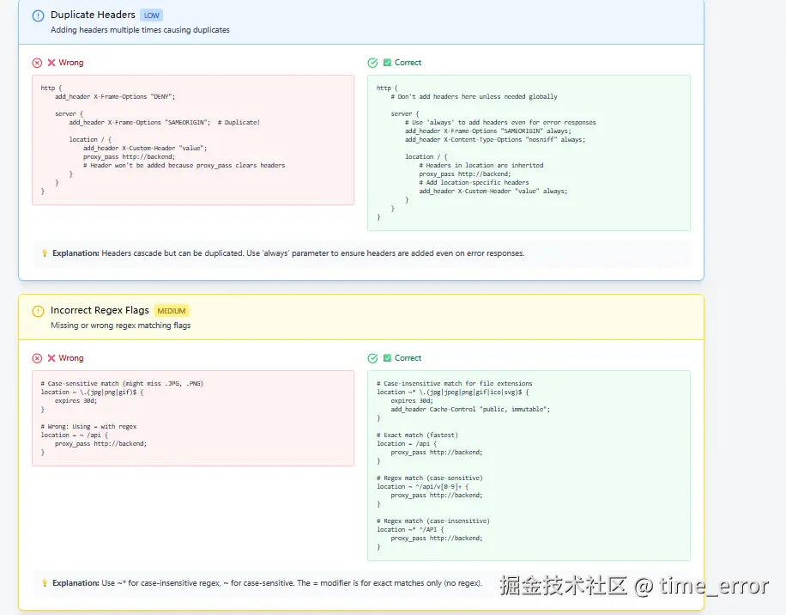Image resolution: width=786 pixels, height=615 pixels.
Task: Click the add_header Cache-Control "public, immutable"; line
Action: [x=470, y=410]
